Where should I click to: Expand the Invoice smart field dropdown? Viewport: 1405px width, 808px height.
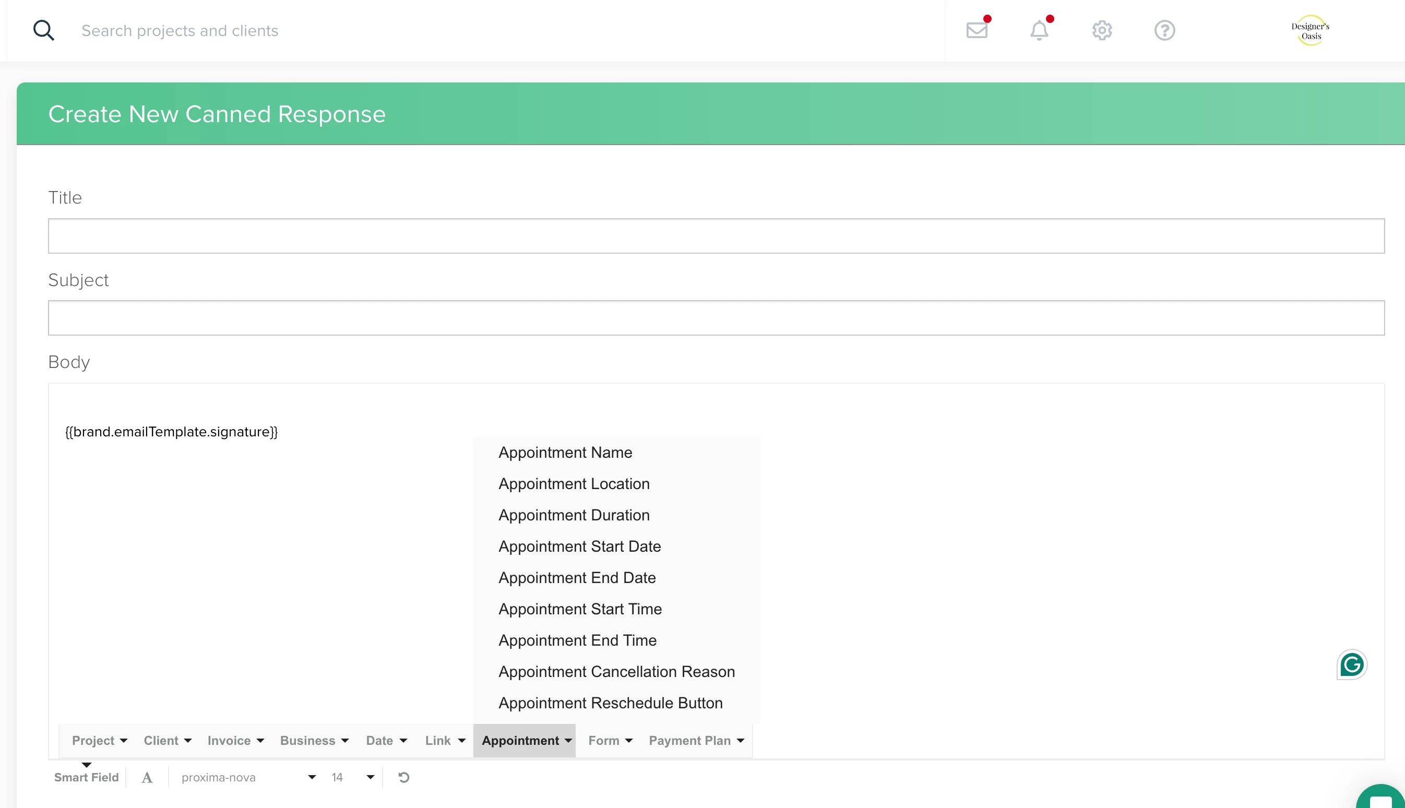pos(235,740)
